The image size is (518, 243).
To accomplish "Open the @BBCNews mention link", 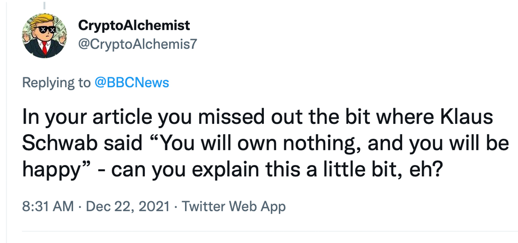I will [132, 83].
